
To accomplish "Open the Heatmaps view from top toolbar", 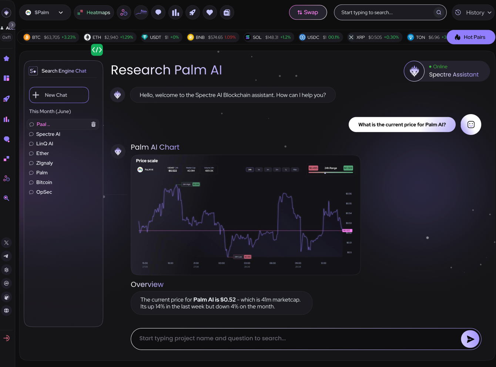I will (x=94, y=12).
